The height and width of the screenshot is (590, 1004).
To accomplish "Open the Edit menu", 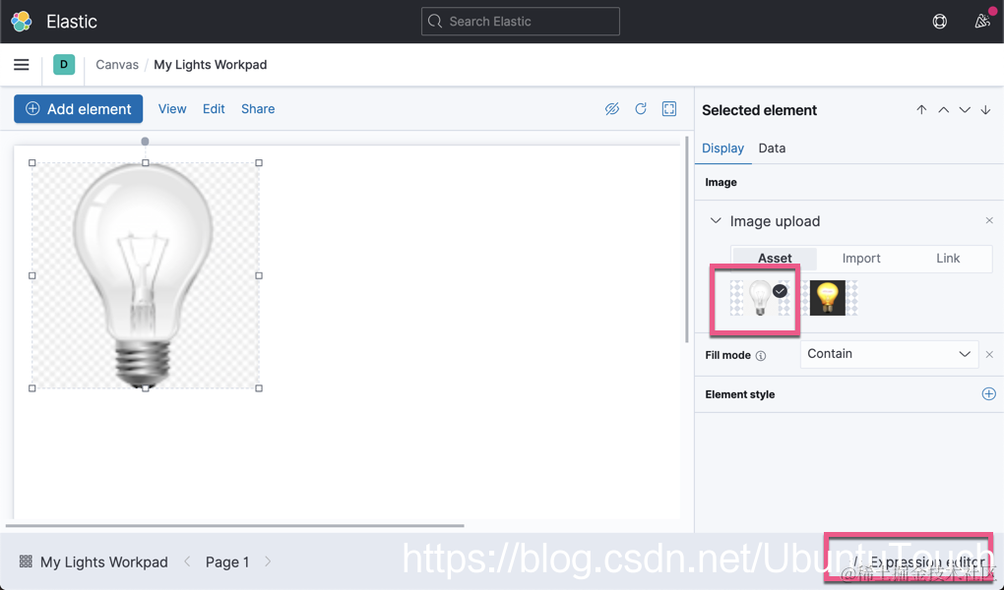I will click(214, 109).
